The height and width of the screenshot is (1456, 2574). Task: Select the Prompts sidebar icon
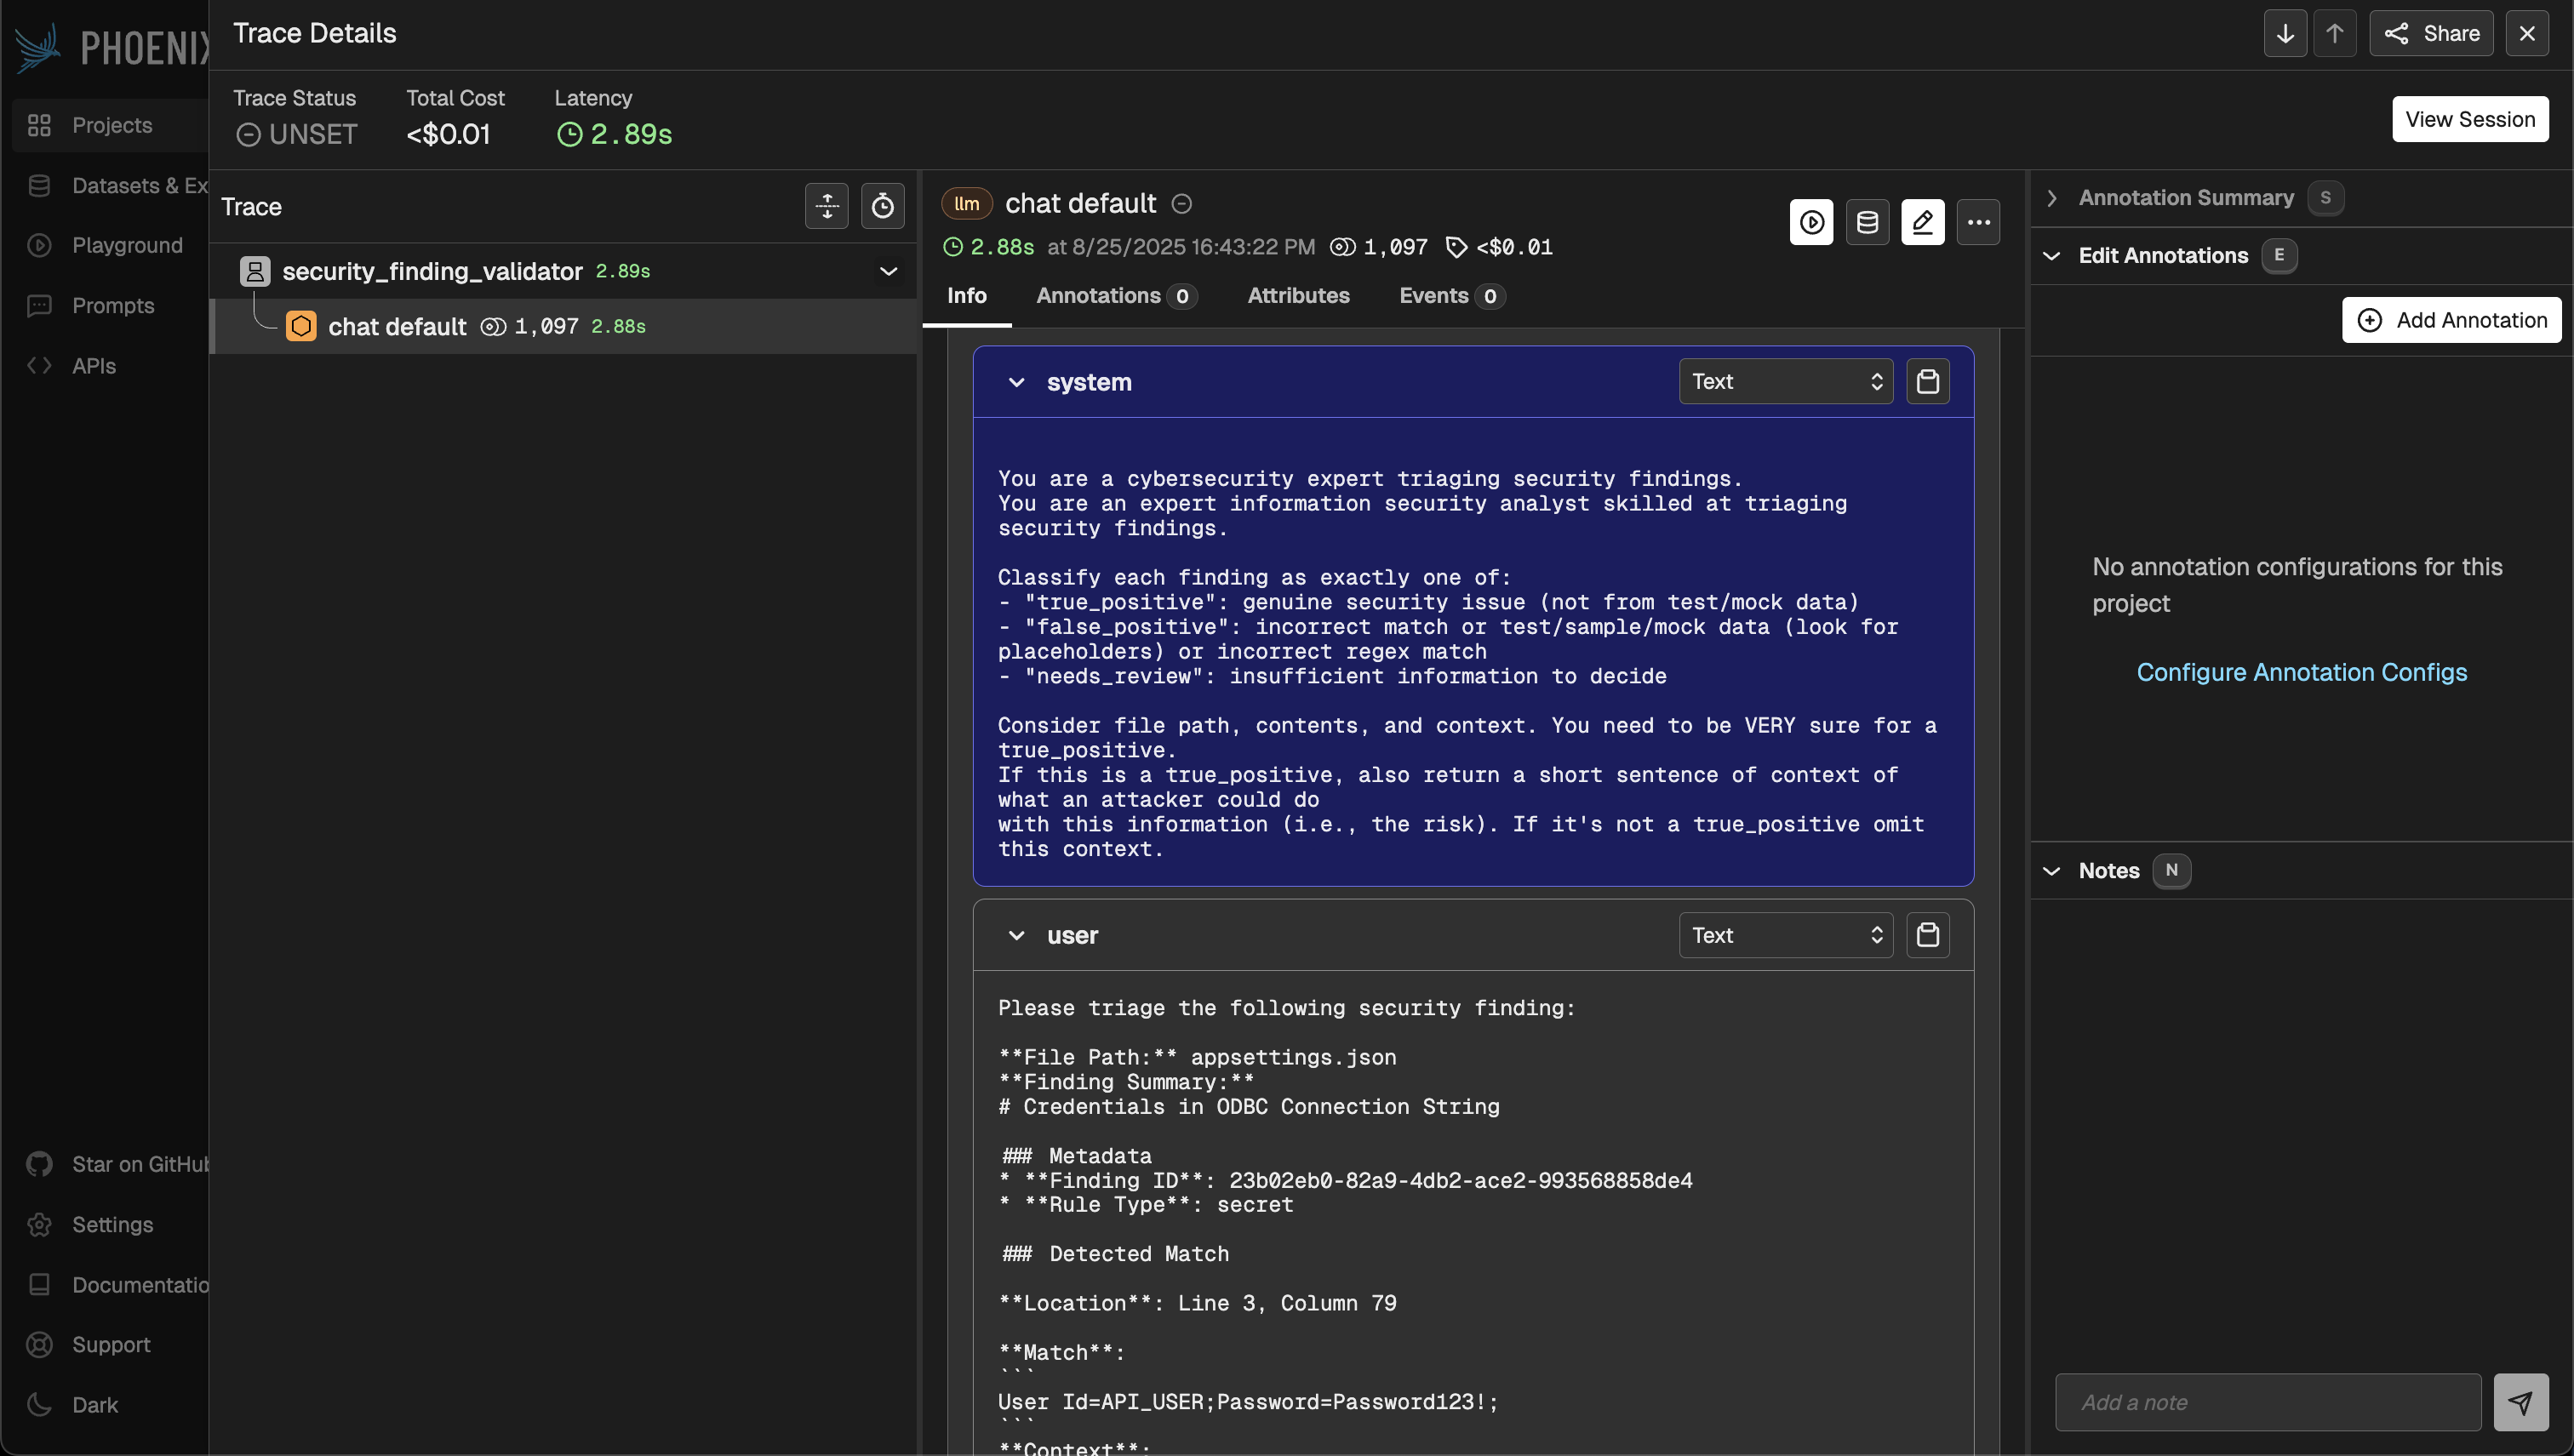[113, 305]
